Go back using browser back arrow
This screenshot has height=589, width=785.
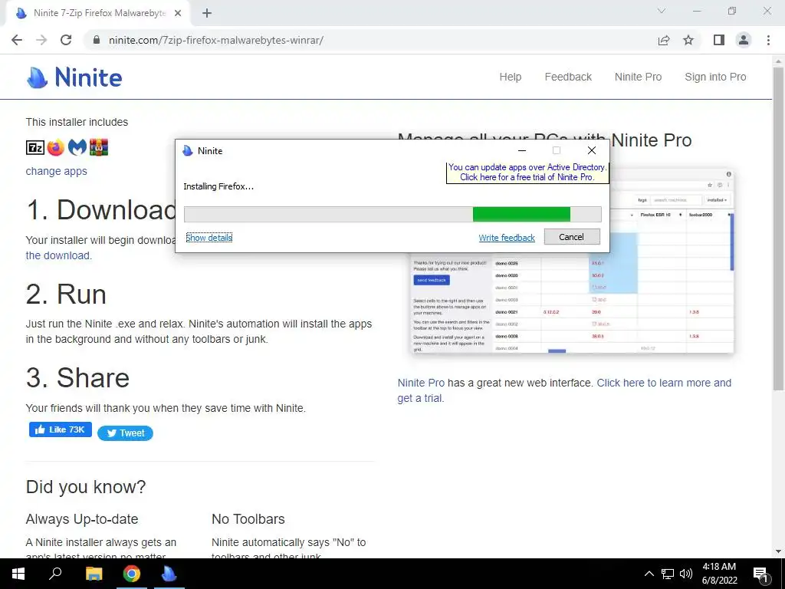point(17,40)
